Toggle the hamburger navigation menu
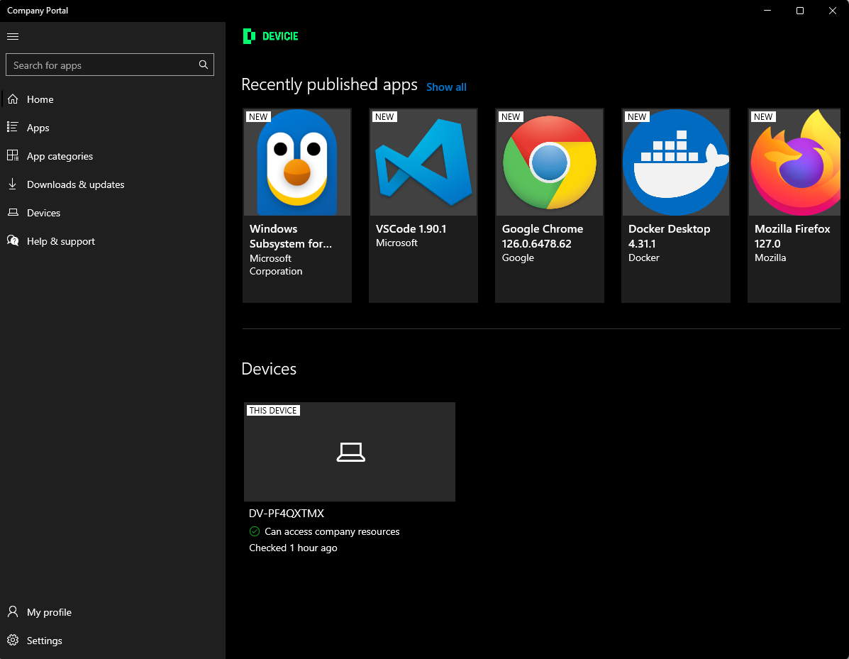The width and height of the screenshot is (849, 659). (x=13, y=36)
